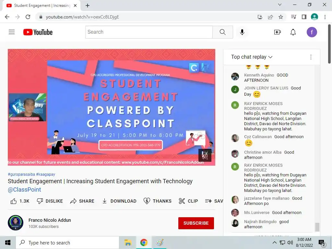This screenshot has height=249, width=332.
Task: Go to YouTube home via the logo
Action: pos(38,32)
